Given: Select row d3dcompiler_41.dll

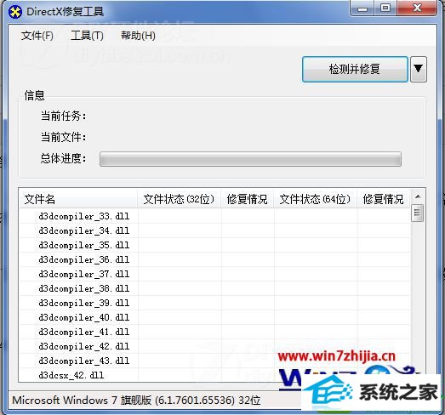Looking at the screenshot, I should 214,332.
